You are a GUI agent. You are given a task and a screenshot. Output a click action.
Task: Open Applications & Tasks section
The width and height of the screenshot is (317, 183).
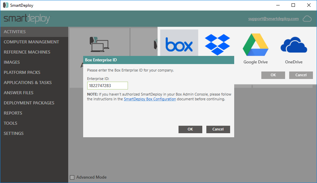[x=34, y=83]
